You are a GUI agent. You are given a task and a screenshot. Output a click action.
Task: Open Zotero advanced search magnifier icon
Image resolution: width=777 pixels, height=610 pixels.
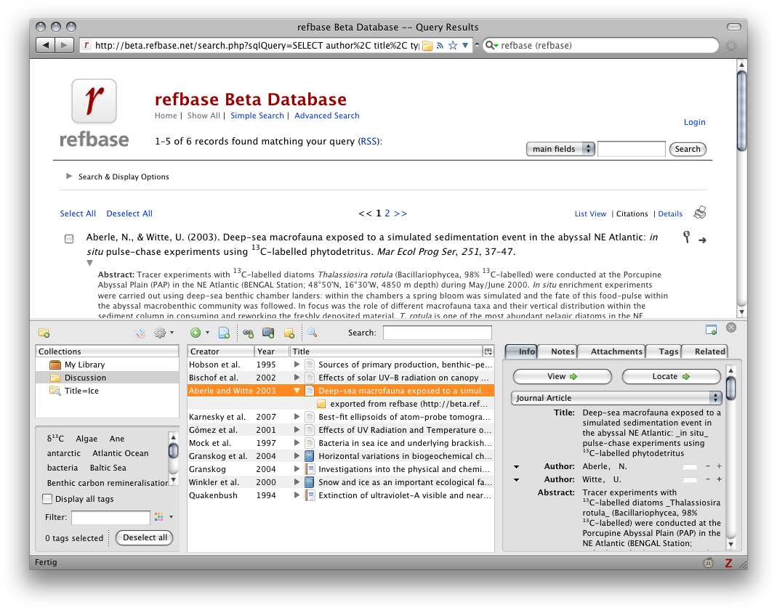313,333
